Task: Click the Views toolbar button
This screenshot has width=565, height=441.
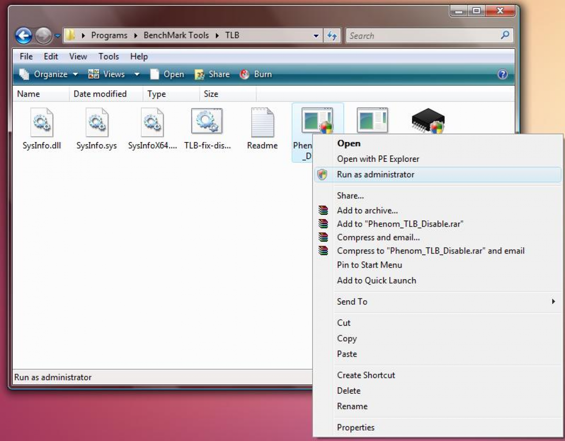Action: tap(106, 74)
